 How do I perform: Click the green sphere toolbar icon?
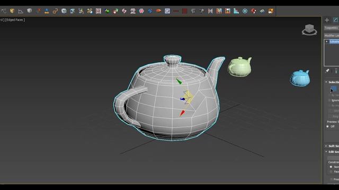tap(107, 11)
